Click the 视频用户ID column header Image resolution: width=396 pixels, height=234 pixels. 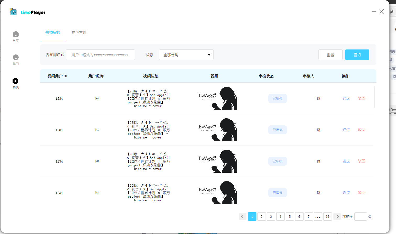pos(57,76)
